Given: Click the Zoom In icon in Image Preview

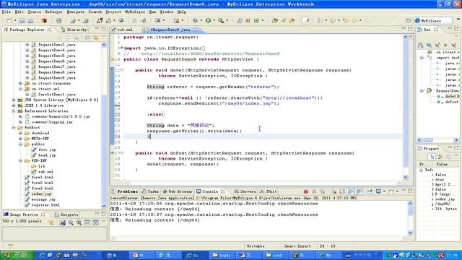Looking at the screenshot, I should point(79,222).
